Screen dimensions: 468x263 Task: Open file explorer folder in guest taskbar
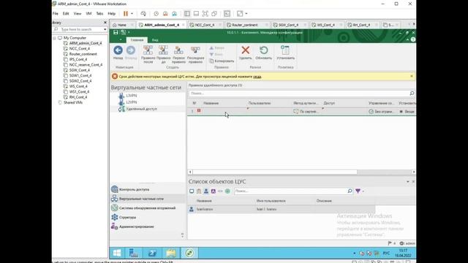[171, 254]
